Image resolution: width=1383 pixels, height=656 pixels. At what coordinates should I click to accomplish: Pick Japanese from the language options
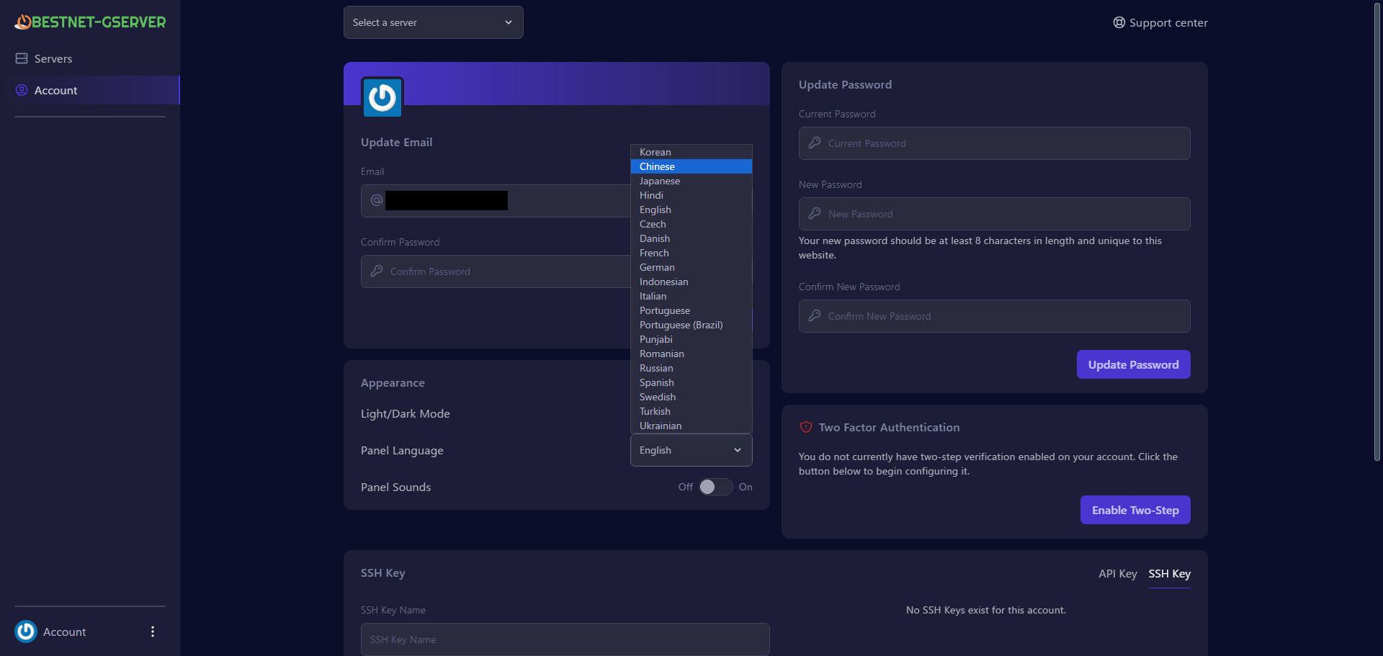pyautogui.click(x=691, y=181)
